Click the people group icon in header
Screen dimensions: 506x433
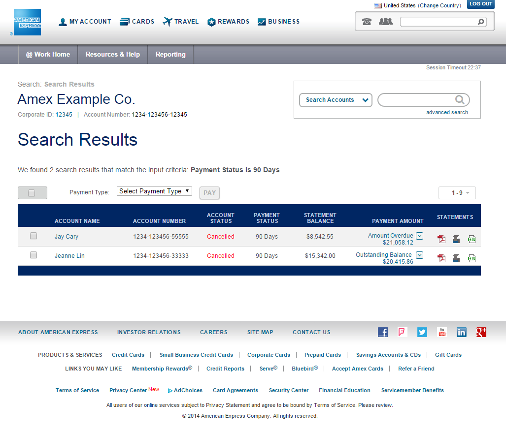pyautogui.click(x=385, y=22)
